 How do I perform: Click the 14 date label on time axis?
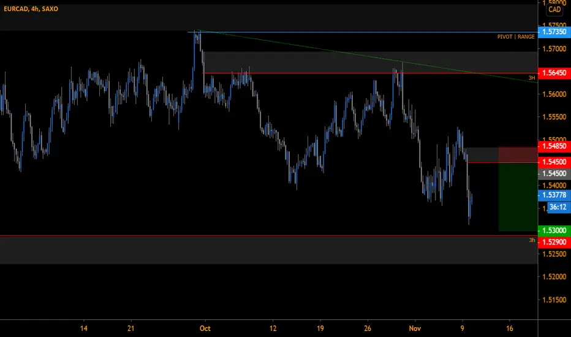(84, 328)
